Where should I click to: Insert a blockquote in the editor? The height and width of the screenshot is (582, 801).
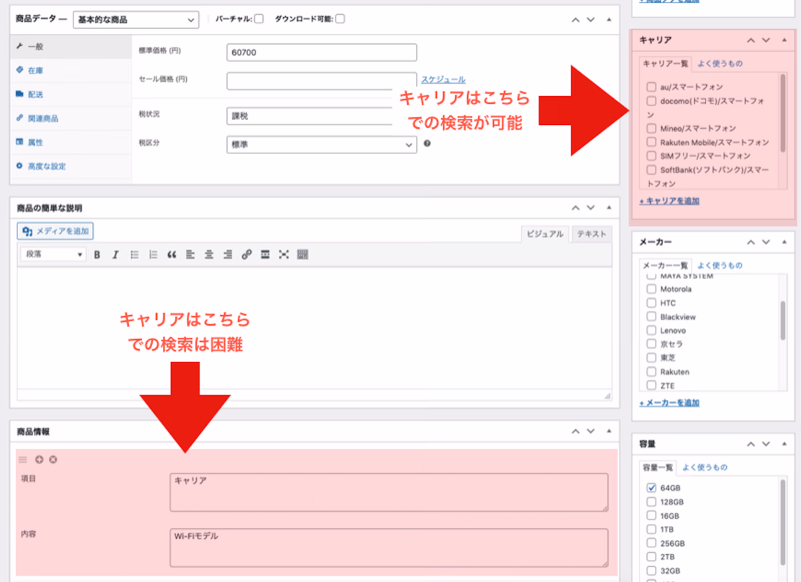coord(172,254)
